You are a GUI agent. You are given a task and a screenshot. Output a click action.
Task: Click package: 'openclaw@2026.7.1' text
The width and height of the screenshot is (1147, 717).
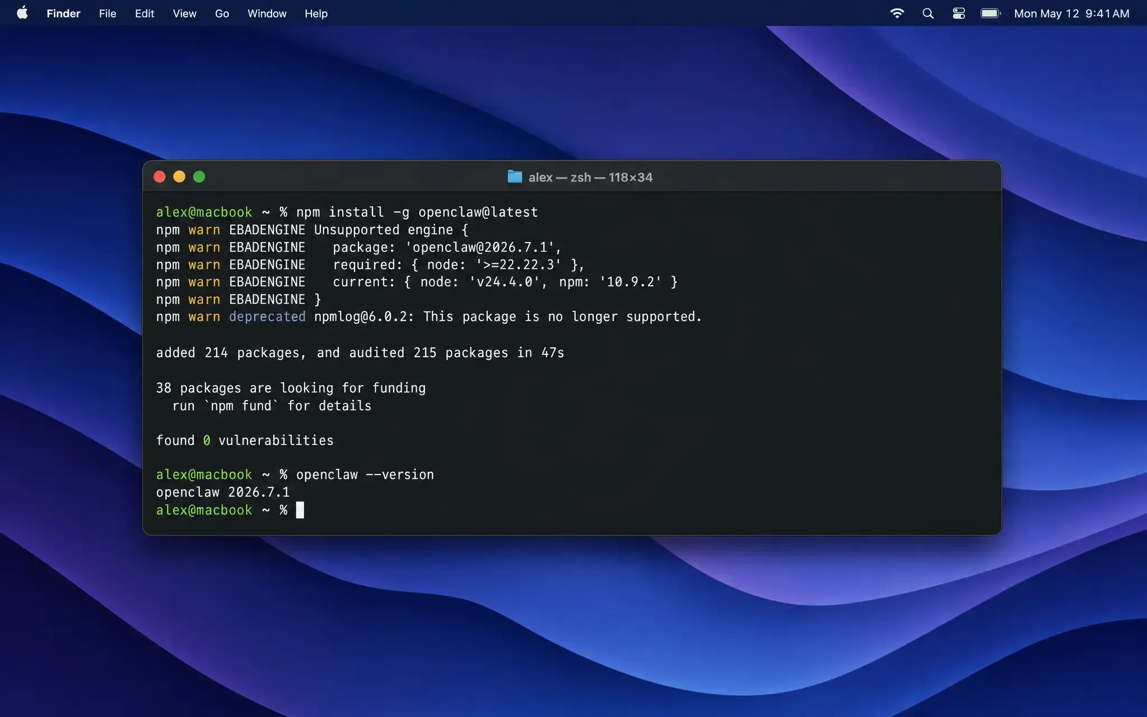click(447, 247)
